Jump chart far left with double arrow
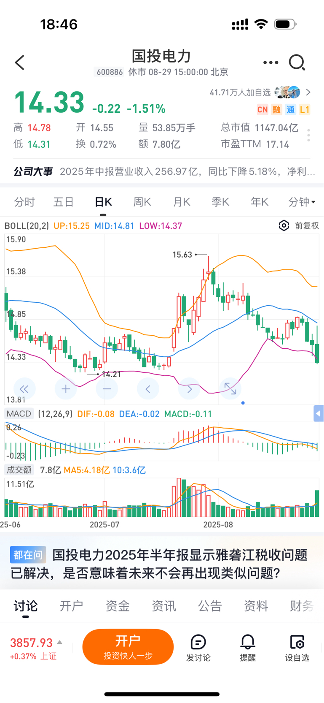This screenshot has height=703, width=324. pos(24,389)
